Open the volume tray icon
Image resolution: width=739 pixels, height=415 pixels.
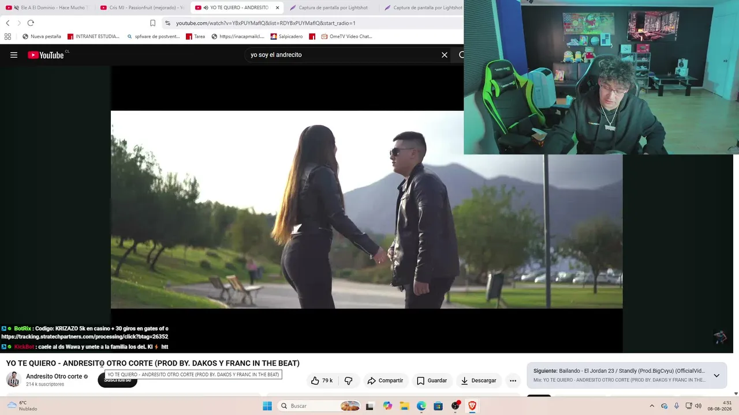point(698,406)
